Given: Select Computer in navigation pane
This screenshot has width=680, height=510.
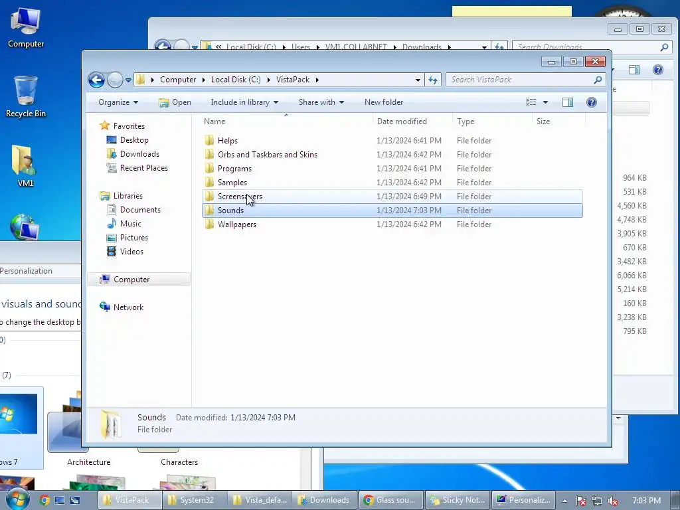Looking at the screenshot, I should (139, 280).
